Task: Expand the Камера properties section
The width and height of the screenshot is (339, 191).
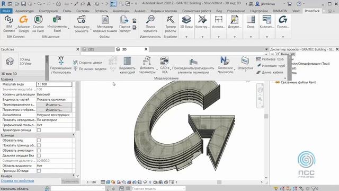Action: pos(73,176)
